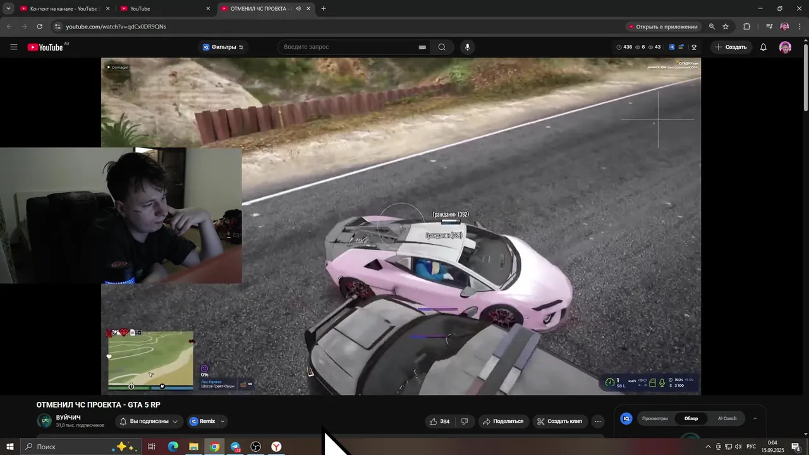Mute the playing tab via speaker icon
Viewport: 809px width, 455px height.
(x=298, y=8)
